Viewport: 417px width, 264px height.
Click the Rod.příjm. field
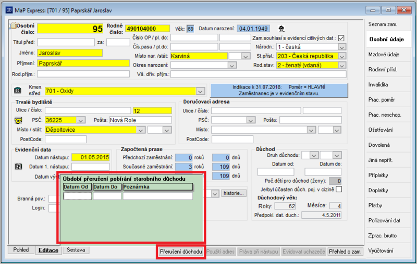coord(83,74)
